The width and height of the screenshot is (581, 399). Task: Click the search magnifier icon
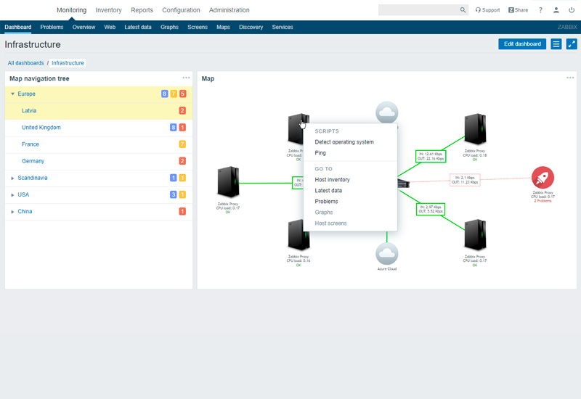(463, 10)
